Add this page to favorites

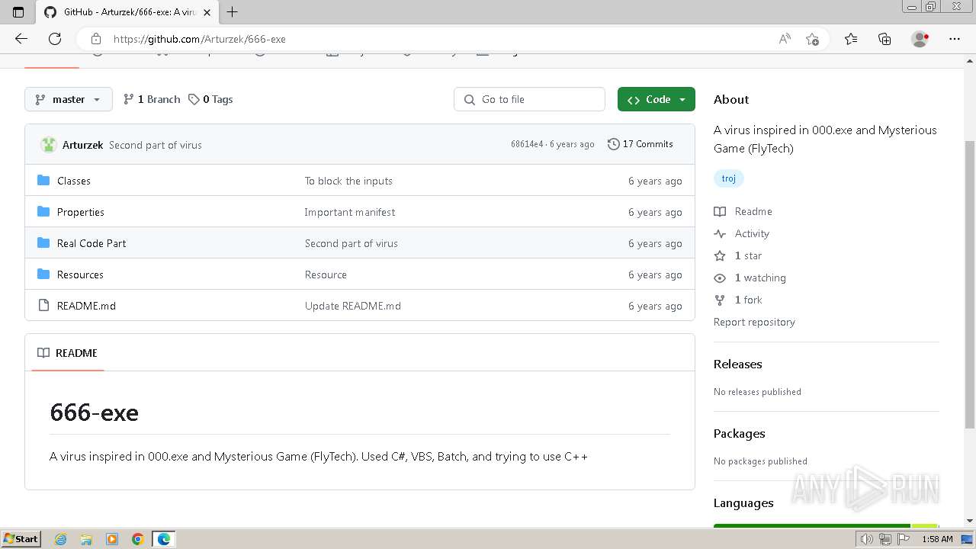click(812, 39)
